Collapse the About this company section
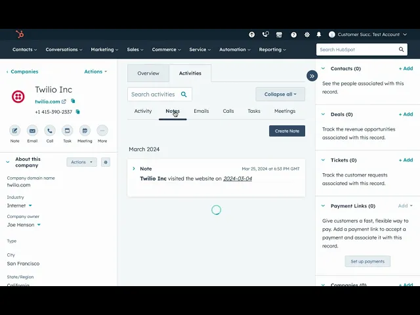 [8, 162]
